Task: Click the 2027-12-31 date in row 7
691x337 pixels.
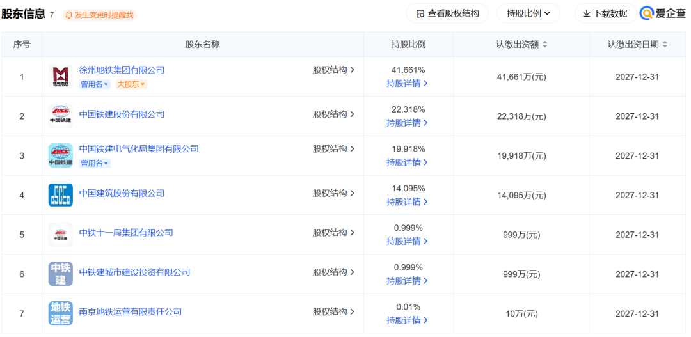Action: coord(637,313)
